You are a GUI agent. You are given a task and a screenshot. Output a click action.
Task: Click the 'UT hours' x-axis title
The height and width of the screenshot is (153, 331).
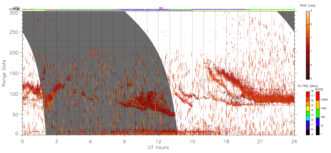click(x=158, y=147)
